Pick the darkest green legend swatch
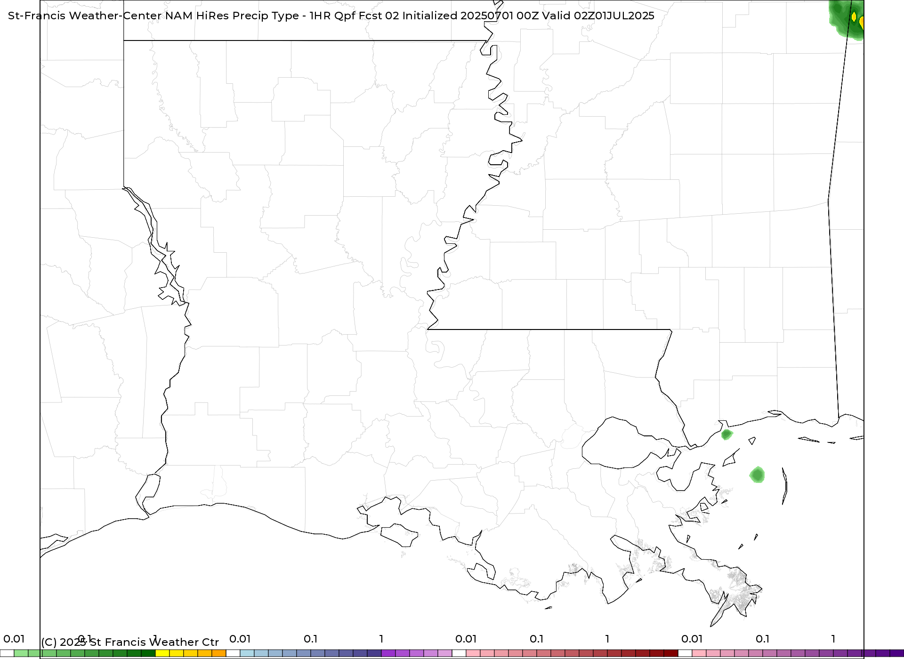 pyautogui.click(x=148, y=653)
